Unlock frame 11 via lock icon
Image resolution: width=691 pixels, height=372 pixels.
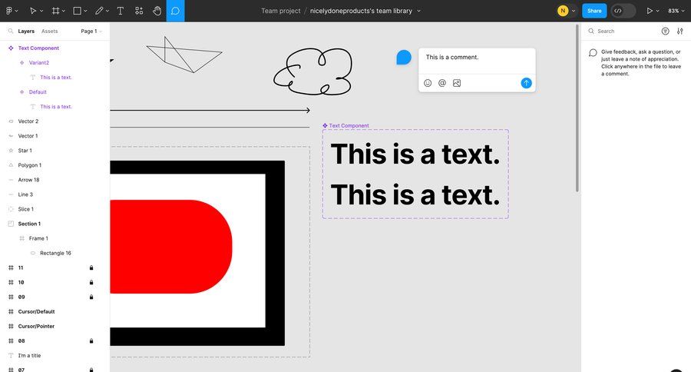(91, 268)
